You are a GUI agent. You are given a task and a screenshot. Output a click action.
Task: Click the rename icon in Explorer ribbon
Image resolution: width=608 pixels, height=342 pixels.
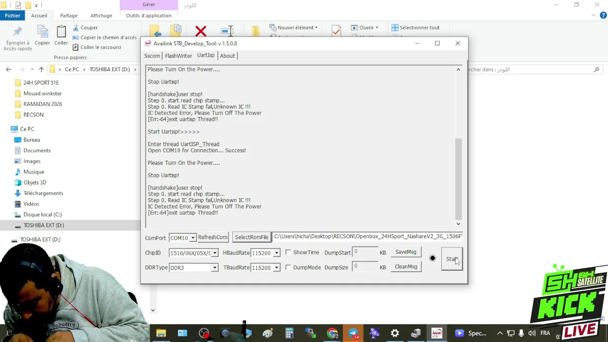[x=227, y=31]
